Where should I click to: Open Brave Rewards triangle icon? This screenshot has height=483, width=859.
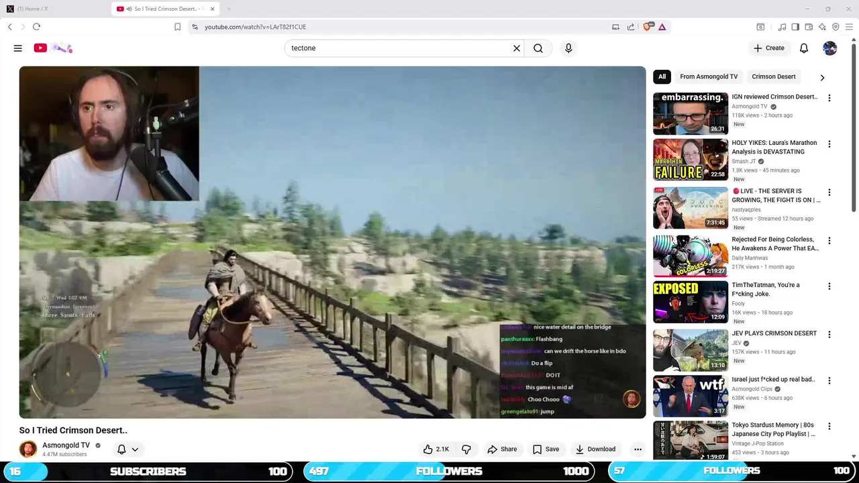click(x=662, y=27)
